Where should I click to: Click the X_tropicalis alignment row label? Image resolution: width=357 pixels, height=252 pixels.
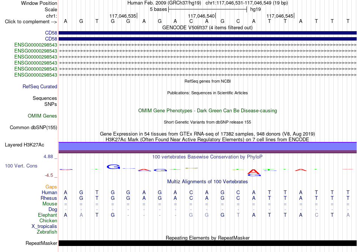44,226
